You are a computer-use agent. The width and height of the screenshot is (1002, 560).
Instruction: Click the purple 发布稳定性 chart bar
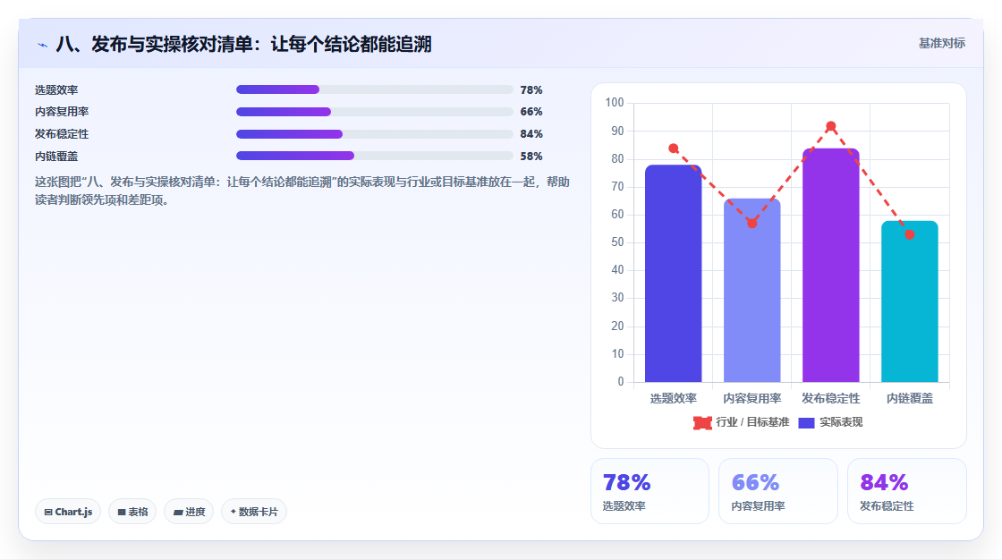coord(831,266)
